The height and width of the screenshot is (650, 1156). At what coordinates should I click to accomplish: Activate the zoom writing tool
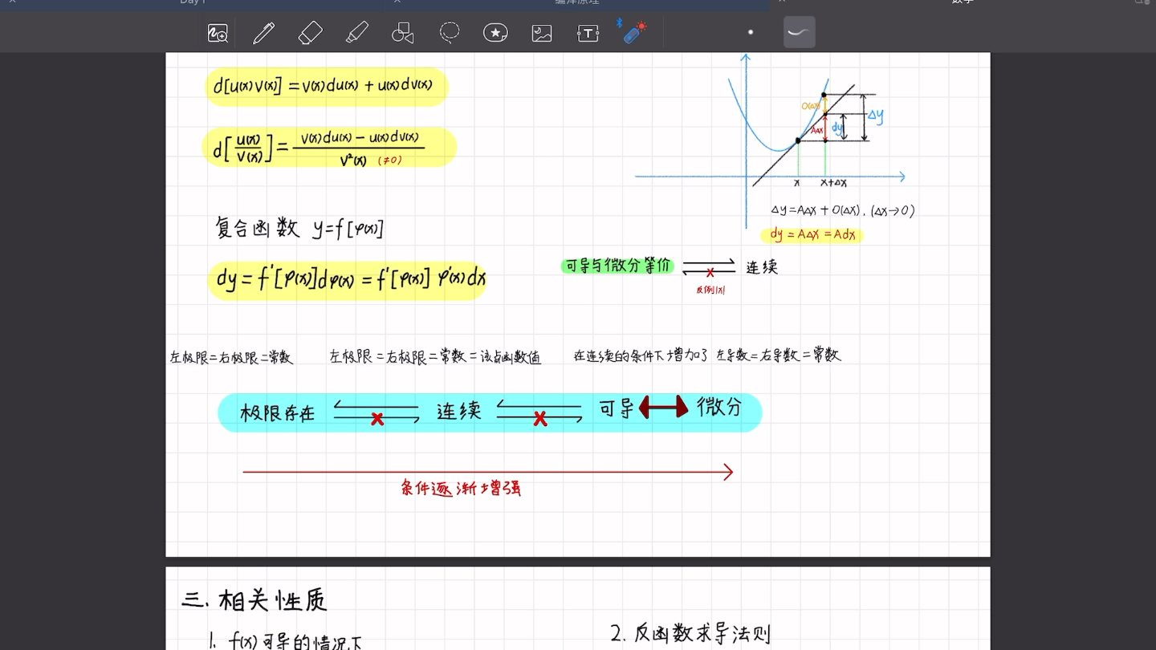[217, 32]
